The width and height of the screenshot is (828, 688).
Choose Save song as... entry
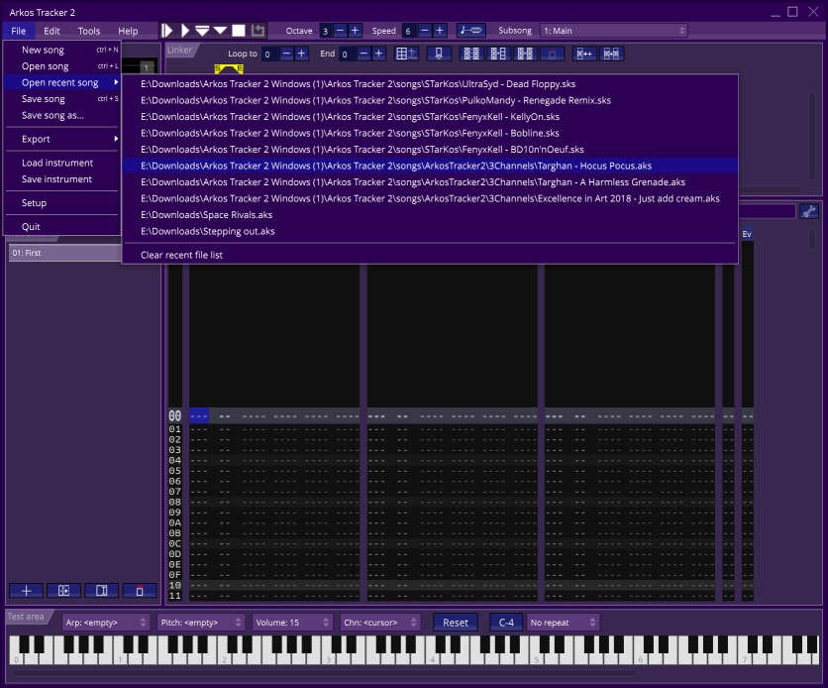62,115
